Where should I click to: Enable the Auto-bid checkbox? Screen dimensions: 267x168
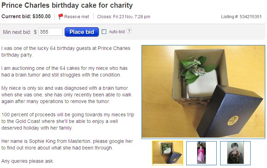[x=104, y=32]
